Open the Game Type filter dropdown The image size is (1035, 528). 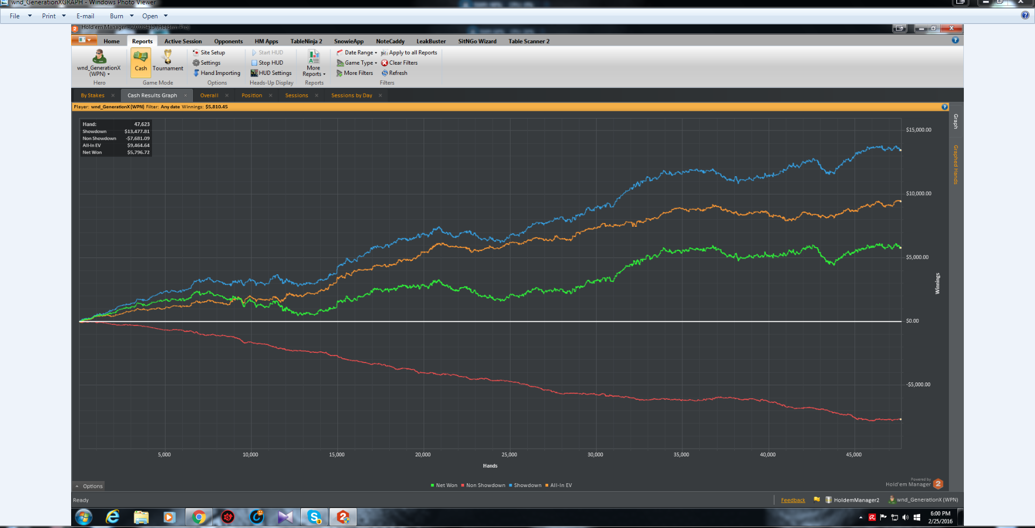(357, 62)
